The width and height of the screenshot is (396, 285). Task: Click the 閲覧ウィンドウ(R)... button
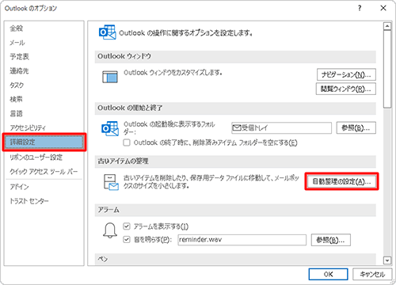pos(346,89)
